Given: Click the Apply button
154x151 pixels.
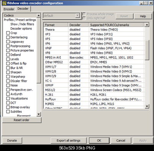Looking at the screenshot, I should pos(143,141).
